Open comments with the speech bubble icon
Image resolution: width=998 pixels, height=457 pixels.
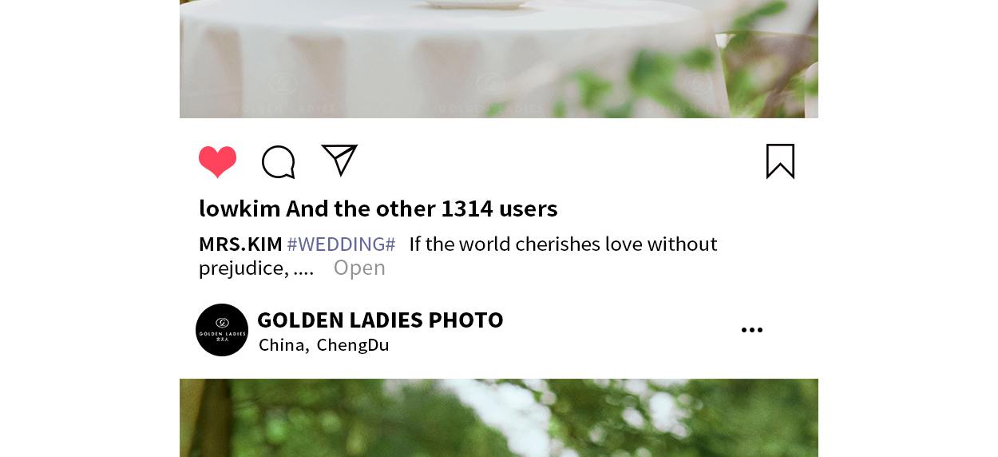tap(279, 162)
